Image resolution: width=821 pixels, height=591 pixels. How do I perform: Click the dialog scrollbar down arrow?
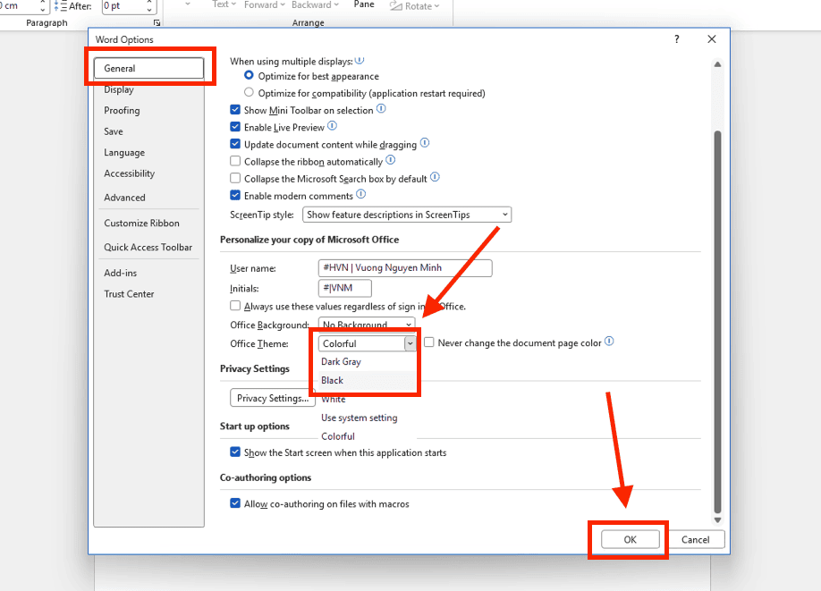[717, 519]
